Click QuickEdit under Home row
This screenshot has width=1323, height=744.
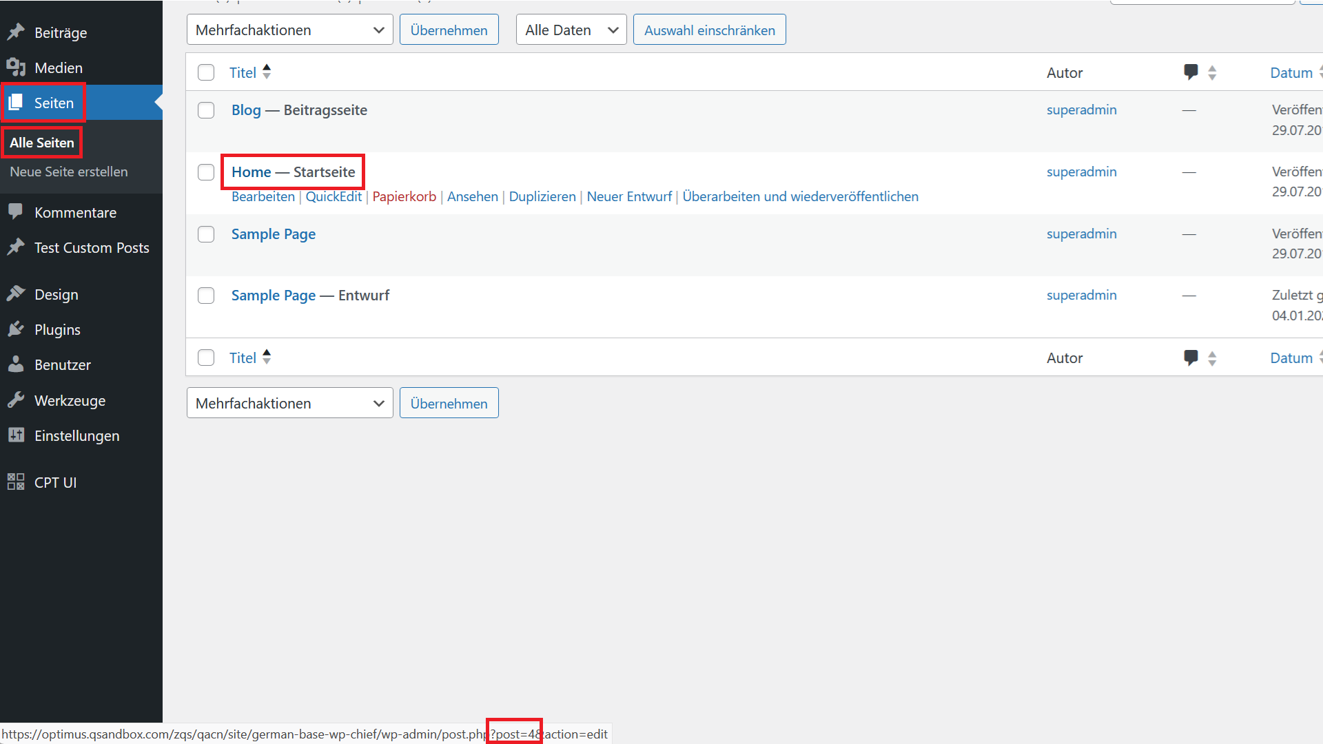334,196
